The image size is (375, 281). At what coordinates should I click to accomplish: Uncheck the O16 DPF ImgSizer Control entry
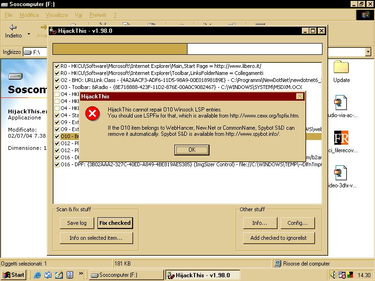[x=57, y=164]
